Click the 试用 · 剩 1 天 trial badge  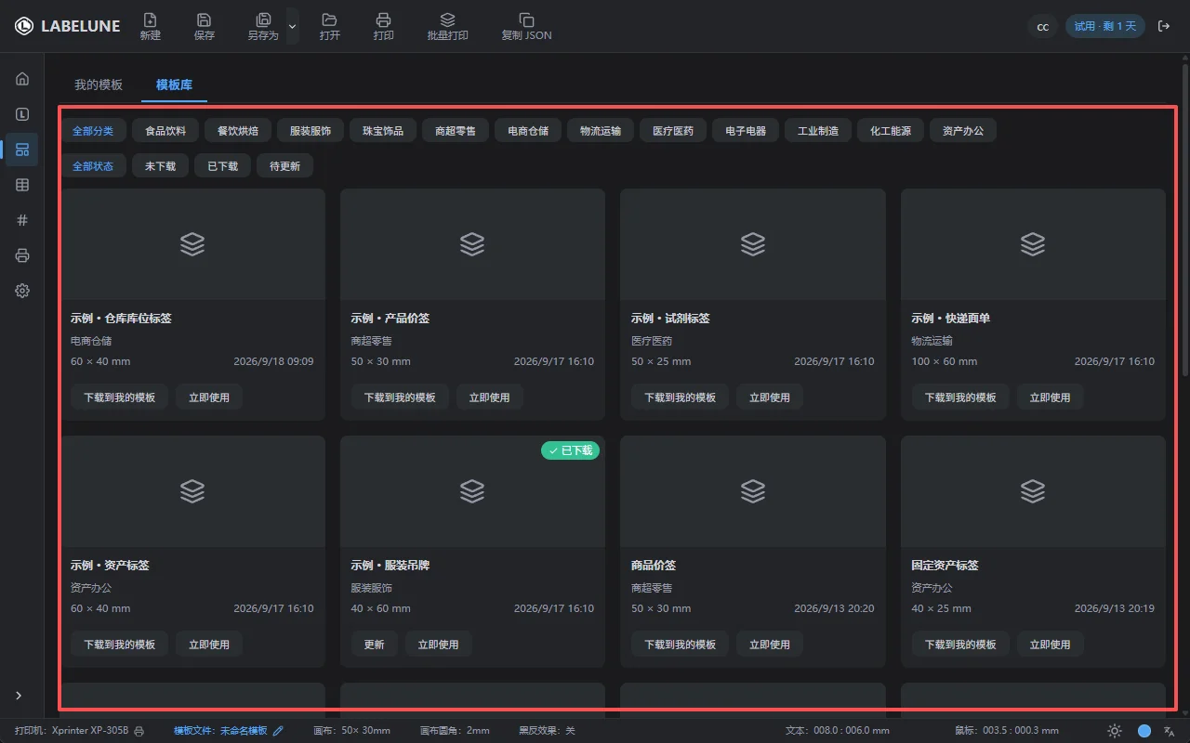pos(1105,26)
